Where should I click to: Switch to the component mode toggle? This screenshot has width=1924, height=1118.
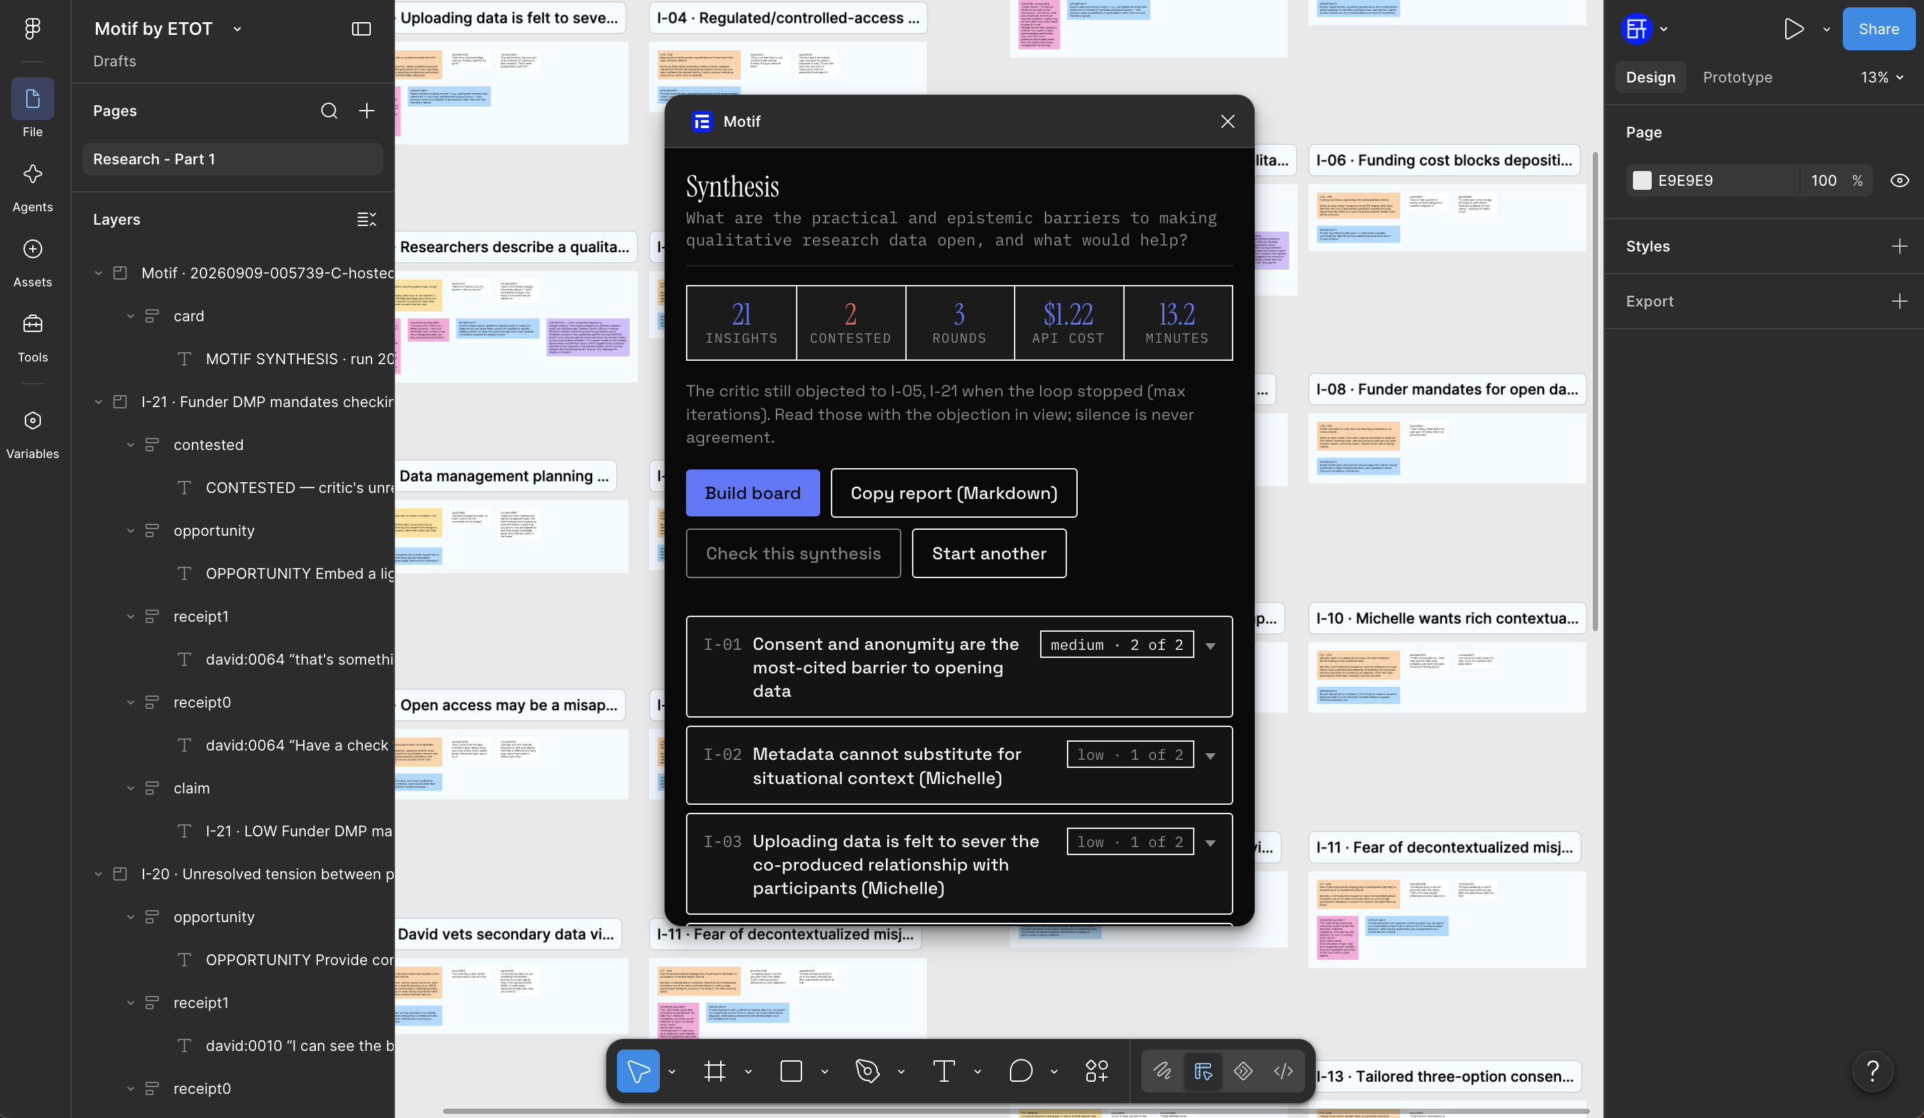[1243, 1070]
